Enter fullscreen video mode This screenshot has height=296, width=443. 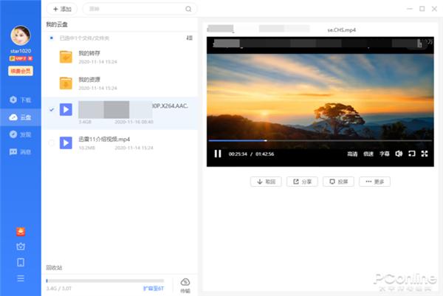pos(424,154)
